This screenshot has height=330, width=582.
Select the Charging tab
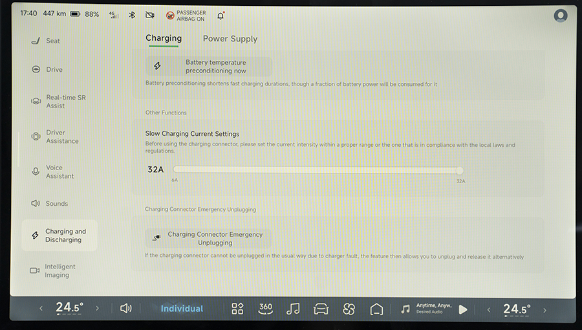[x=164, y=38]
